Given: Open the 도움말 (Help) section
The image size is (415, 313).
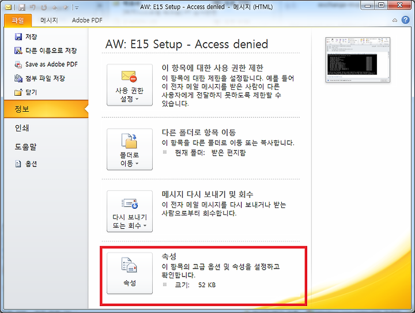Looking at the screenshot, I should (25, 147).
